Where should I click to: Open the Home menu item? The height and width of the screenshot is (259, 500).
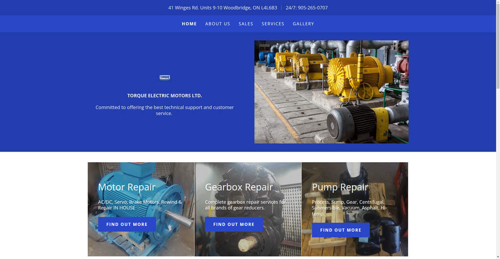189,24
